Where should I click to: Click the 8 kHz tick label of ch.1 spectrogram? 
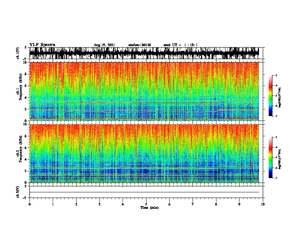(26, 74)
